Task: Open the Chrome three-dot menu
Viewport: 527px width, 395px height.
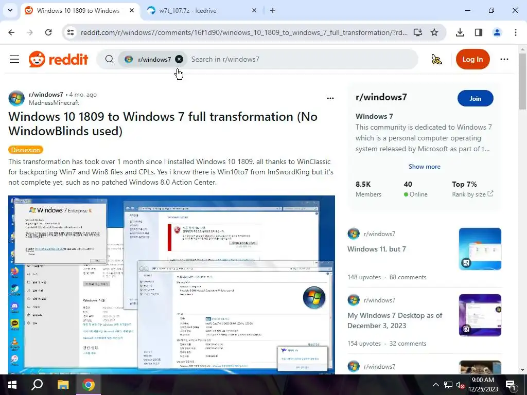Action: point(516,32)
